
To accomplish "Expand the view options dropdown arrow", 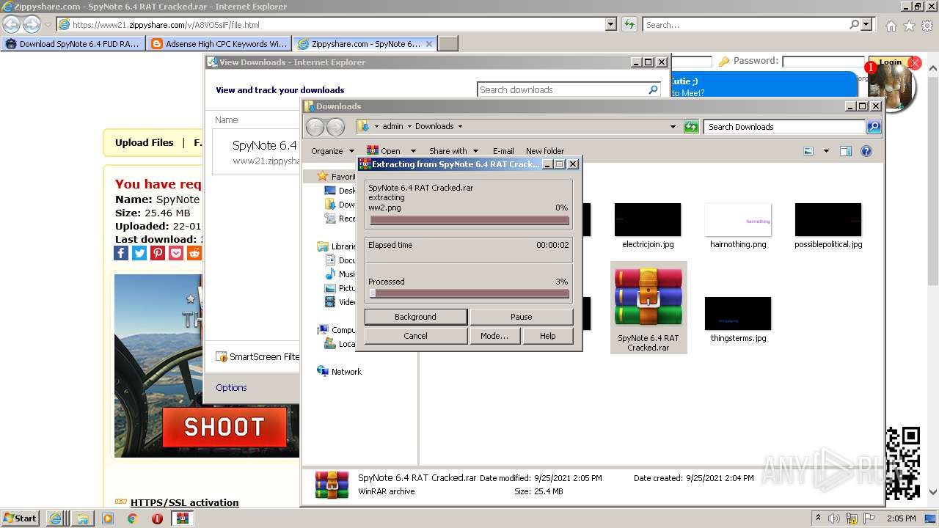I will click(x=826, y=151).
